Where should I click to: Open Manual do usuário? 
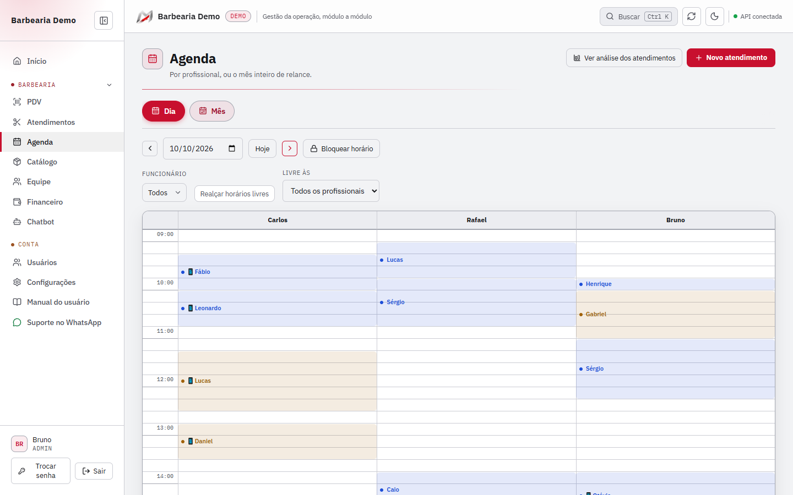click(x=62, y=302)
